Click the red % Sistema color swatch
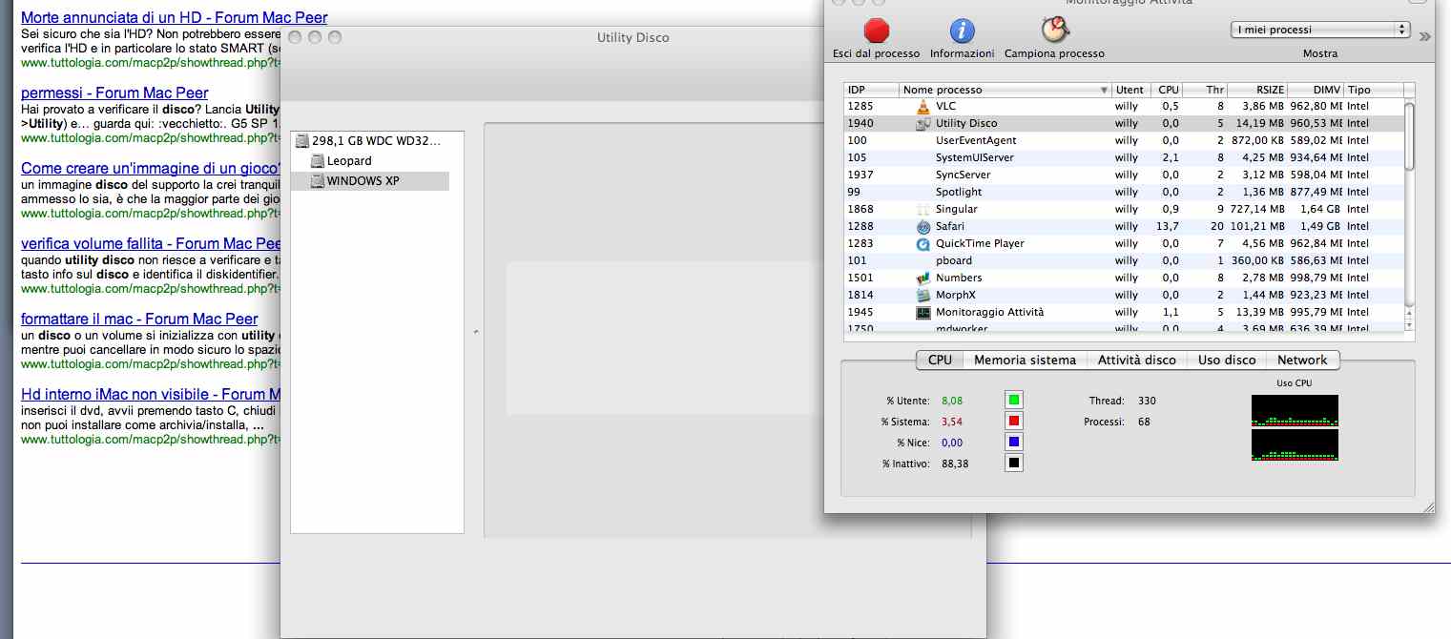The height and width of the screenshot is (639, 1451). (1013, 421)
